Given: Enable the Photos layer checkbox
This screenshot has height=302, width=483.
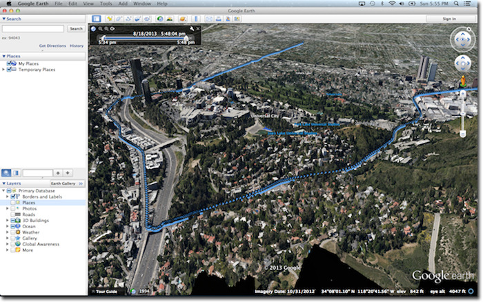Looking at the screenshot, I should click(x=13, y=208).
